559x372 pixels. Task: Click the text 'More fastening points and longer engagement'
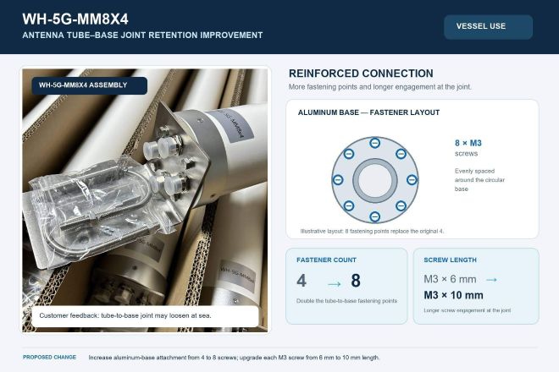379,87
